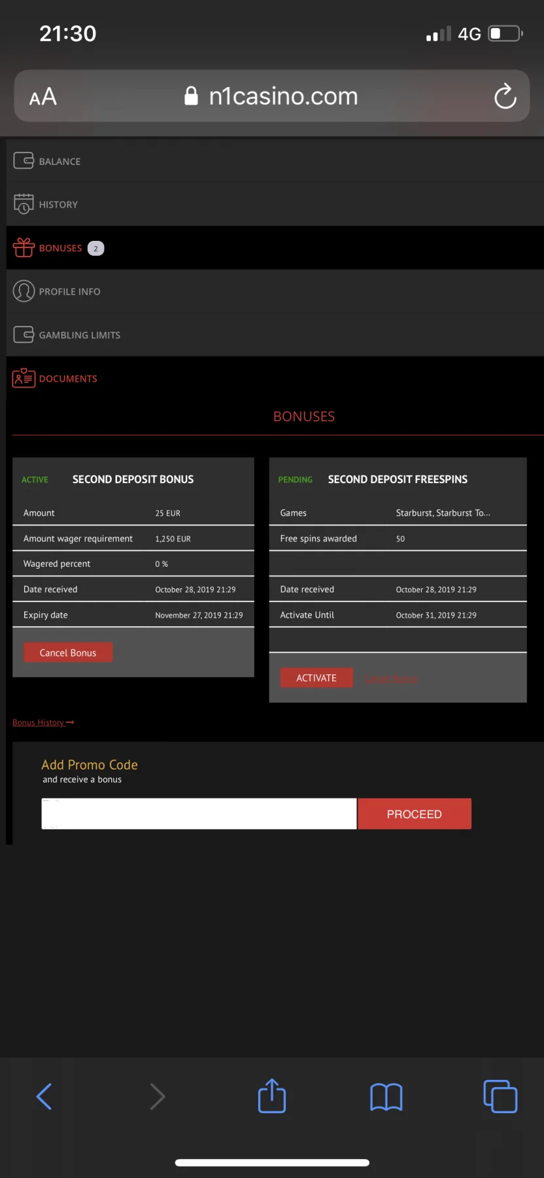Tap the home indicator bar
This screenshot has width=544, height=1178.
[x=272, y=1162]
